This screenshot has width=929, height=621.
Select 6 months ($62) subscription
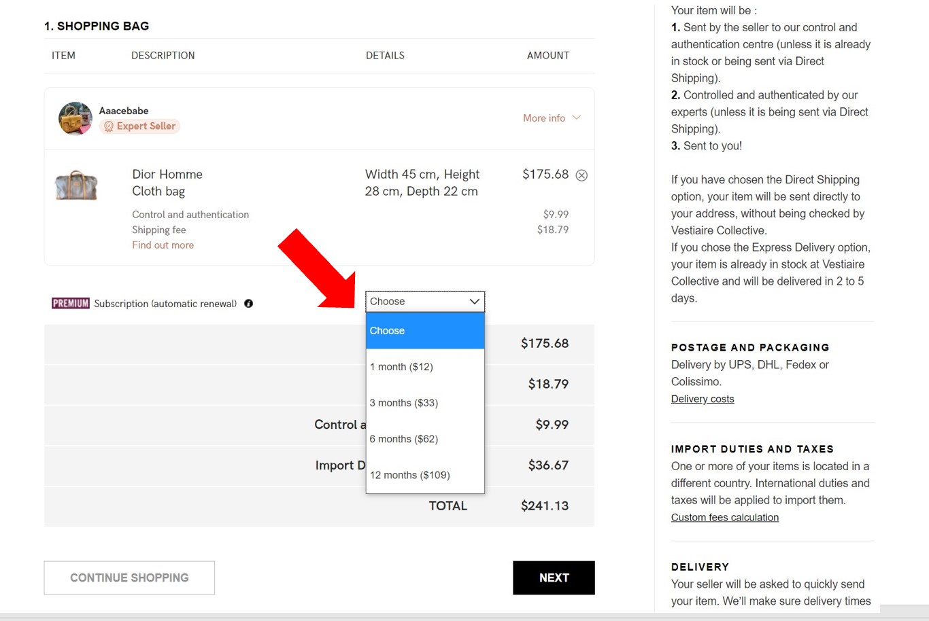click(x=425, y=439)
